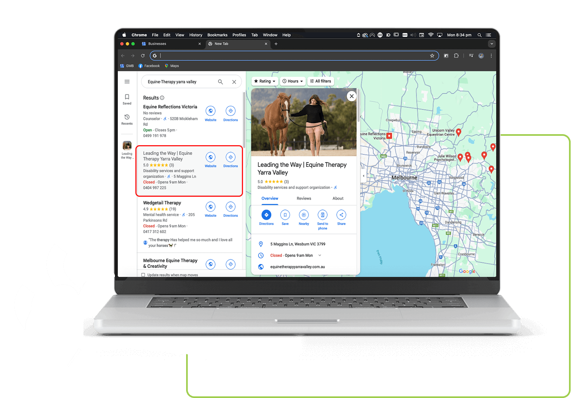
Task: Select the Melbourne Equine Therapy & Creativity result
Action: 170,263
